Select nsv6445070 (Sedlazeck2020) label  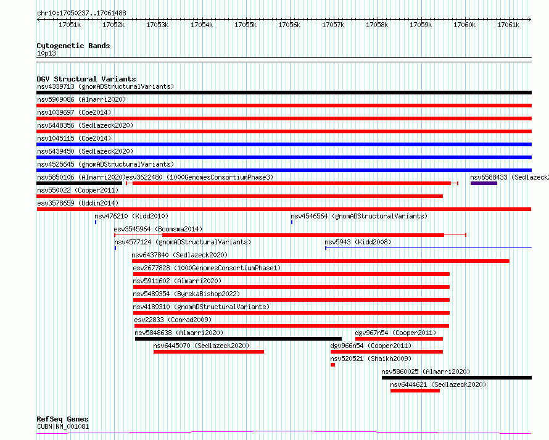coord(201,346)
